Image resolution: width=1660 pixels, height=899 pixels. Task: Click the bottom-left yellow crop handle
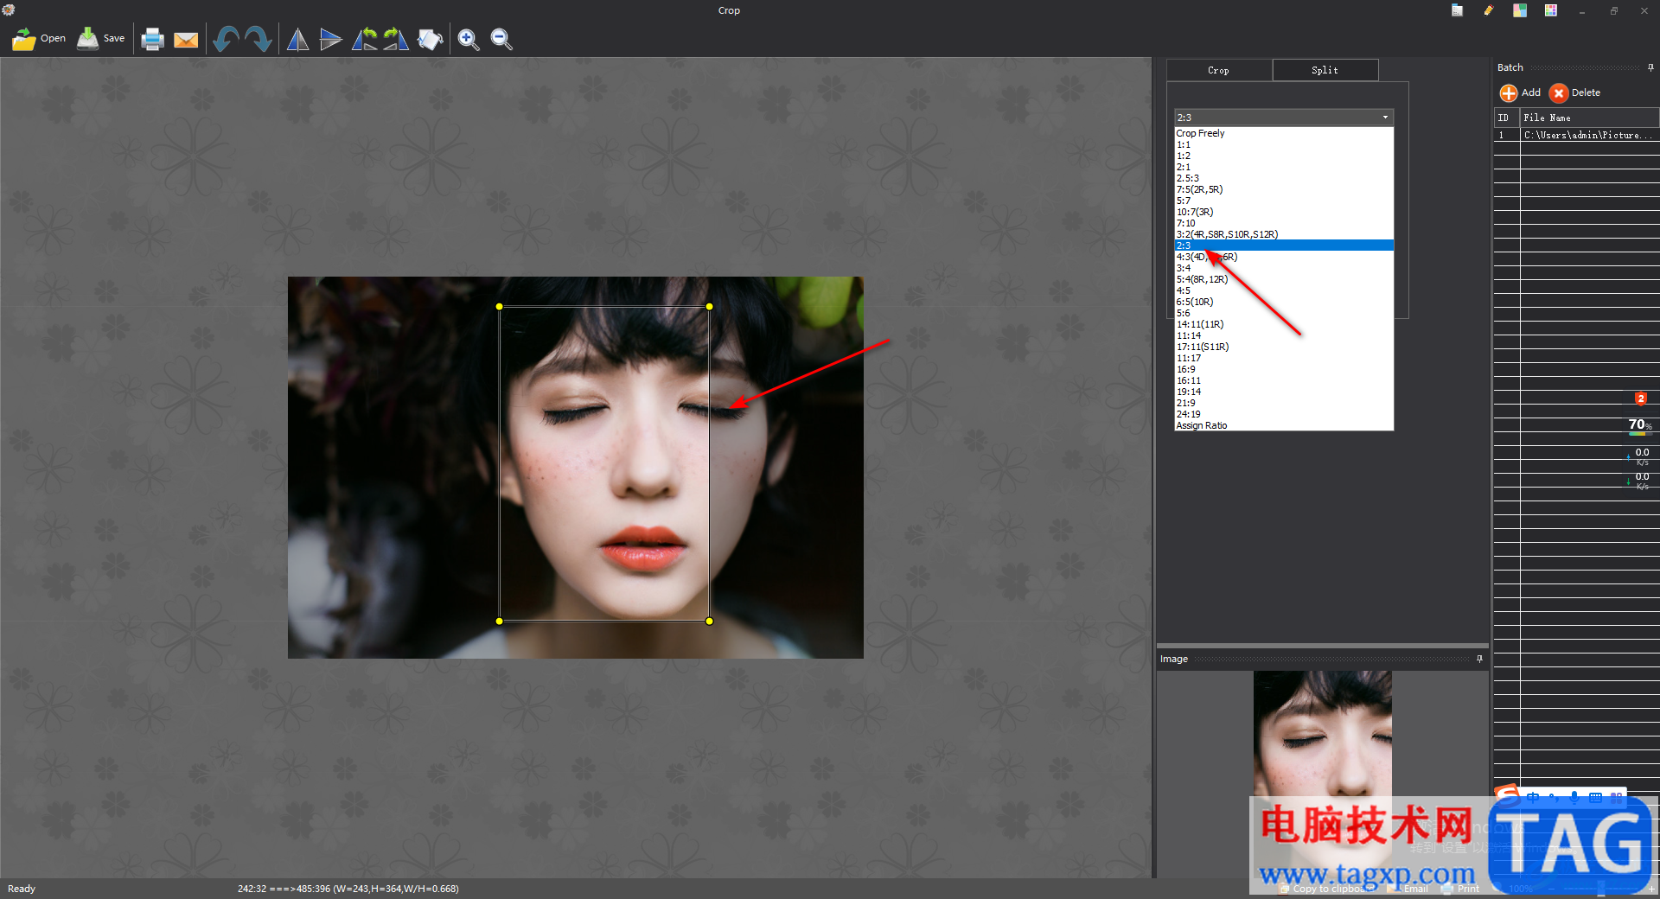tap(499, 621)
